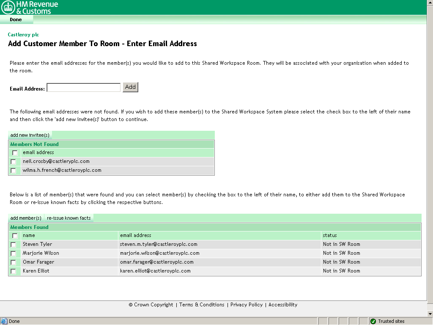Image resolution: width=433 pixels, height=325 pixels.
Task: Click the re-issue known facts button
Action: 69,218
